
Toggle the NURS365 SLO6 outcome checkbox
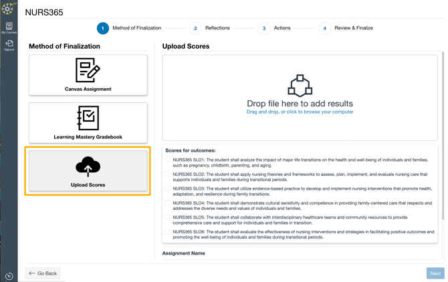(x=168, y=232)
